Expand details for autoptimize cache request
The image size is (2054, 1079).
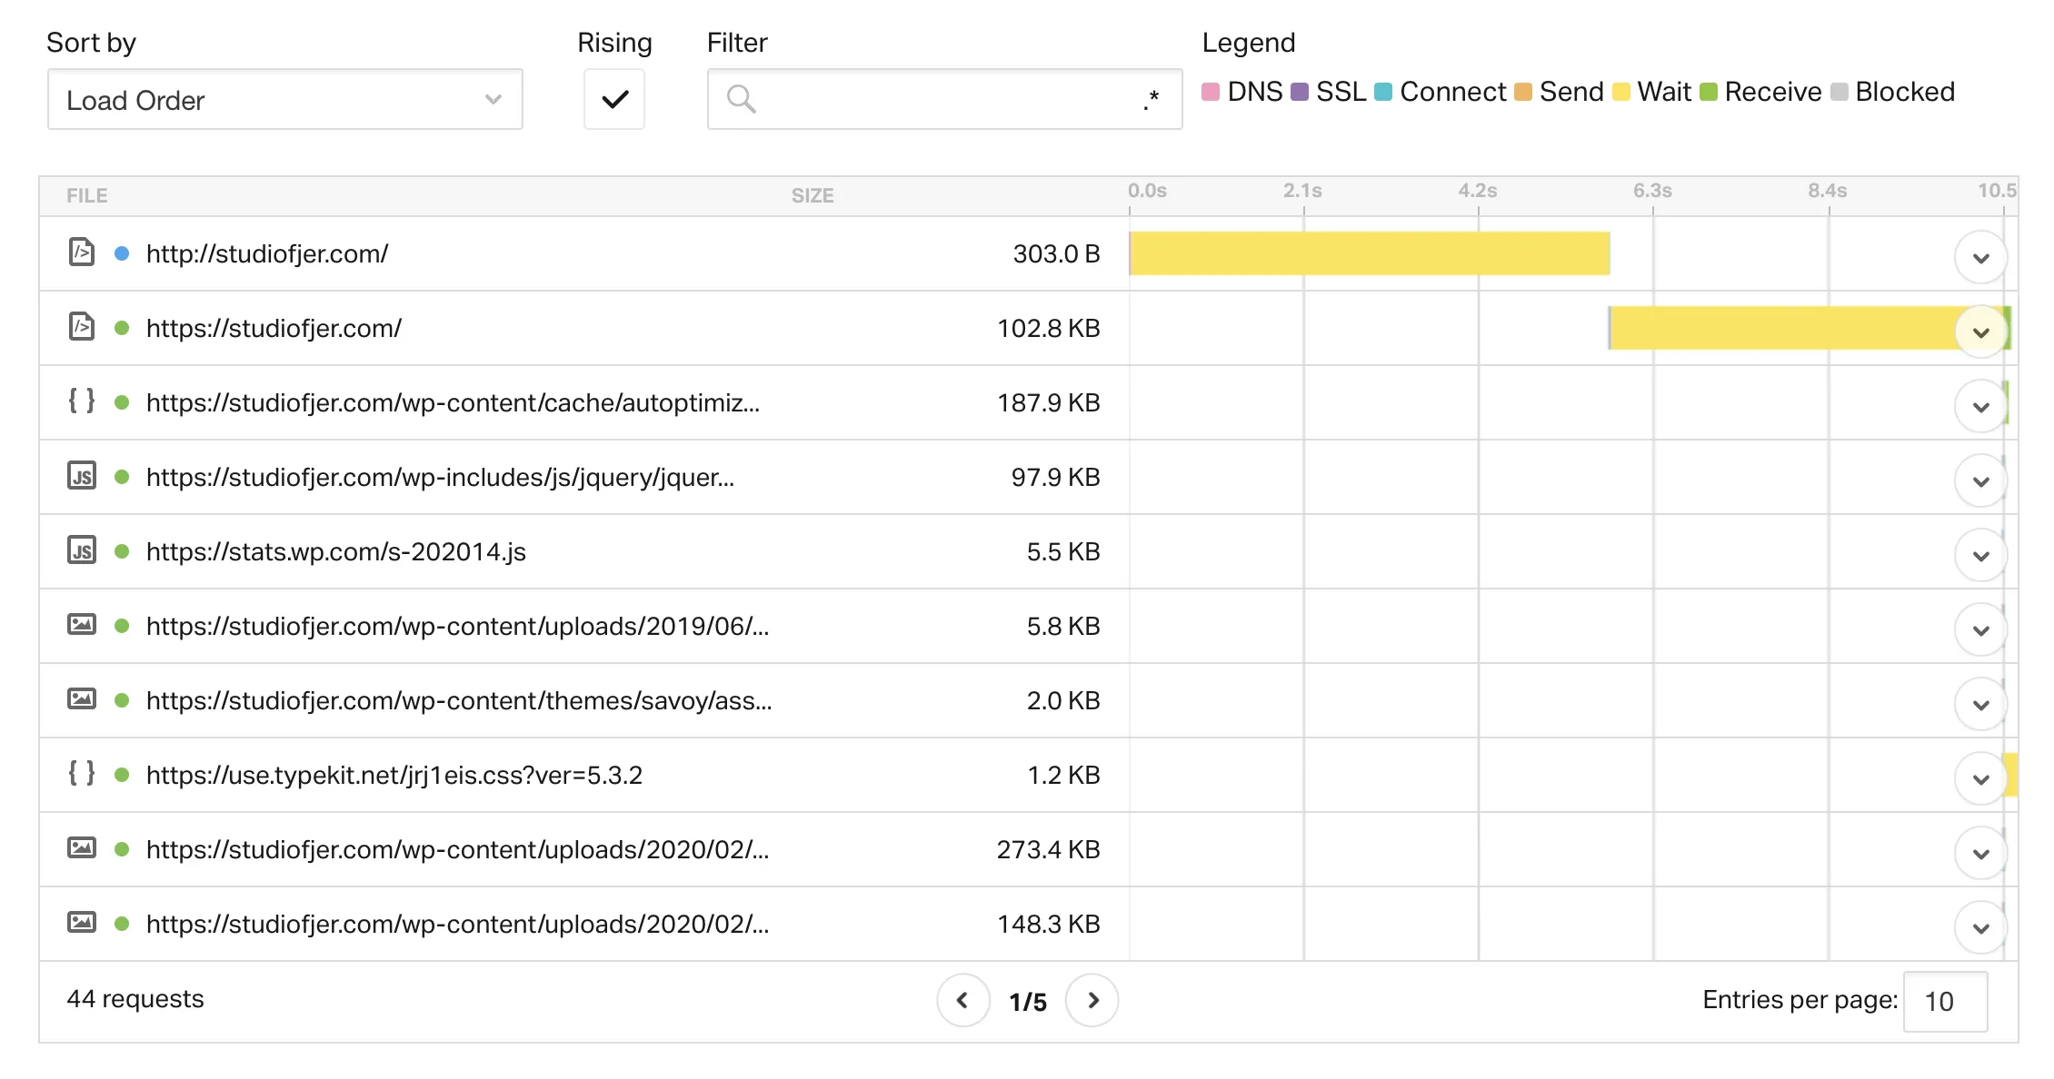tap(1980, 407)
